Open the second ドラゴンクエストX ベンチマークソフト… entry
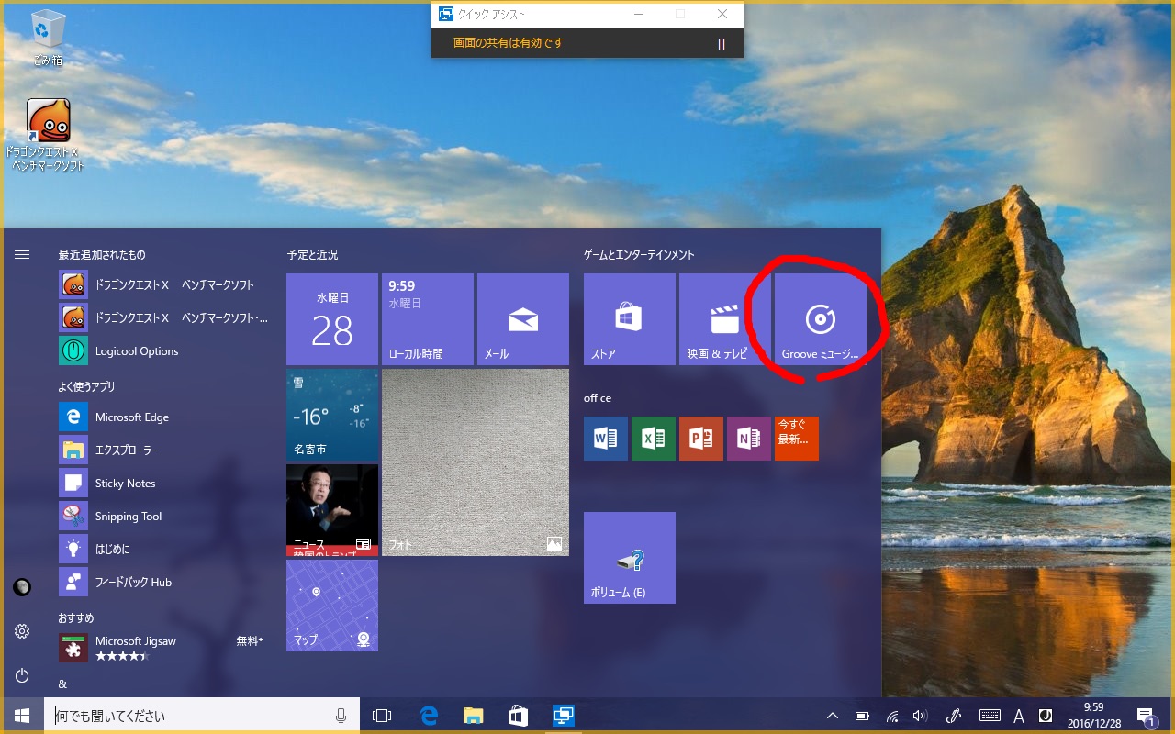1175x734 pixels. [x=165, y=318]
